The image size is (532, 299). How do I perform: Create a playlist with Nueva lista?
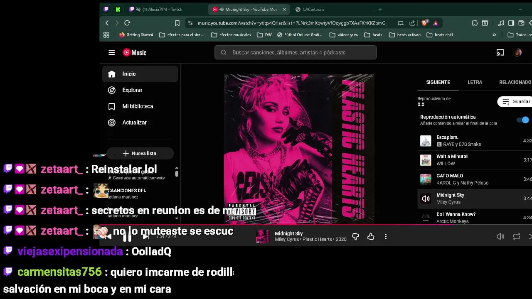[140, 154]
